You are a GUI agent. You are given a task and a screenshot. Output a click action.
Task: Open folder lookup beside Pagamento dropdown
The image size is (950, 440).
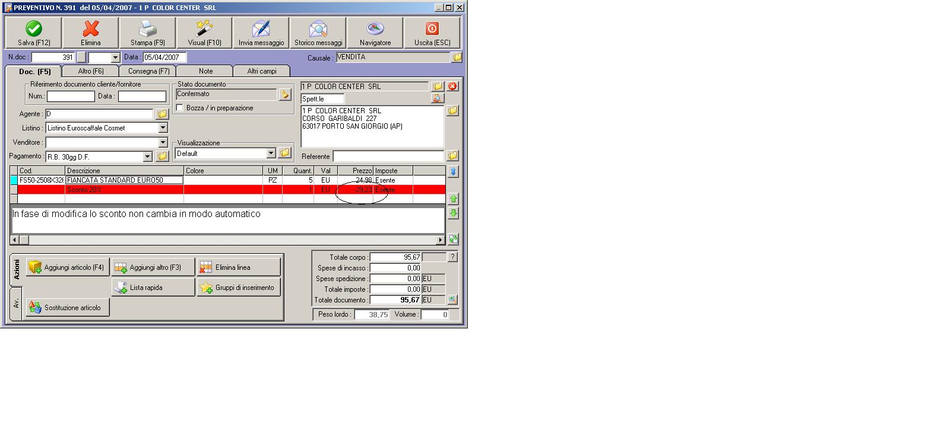[161, 157]
